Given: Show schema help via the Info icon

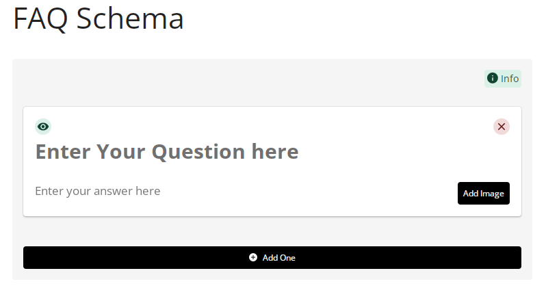Looking at the screenshot, I should point(492,79).
